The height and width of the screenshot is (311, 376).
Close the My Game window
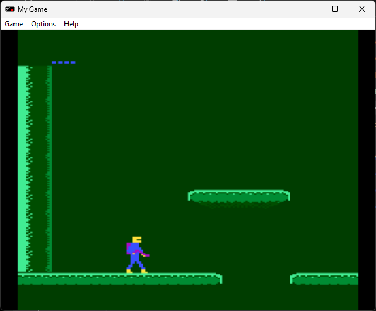pyautogui.click(x=362, y=9)
